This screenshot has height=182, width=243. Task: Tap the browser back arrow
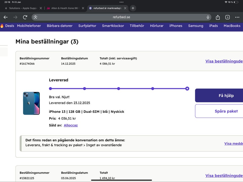(6, 17)
